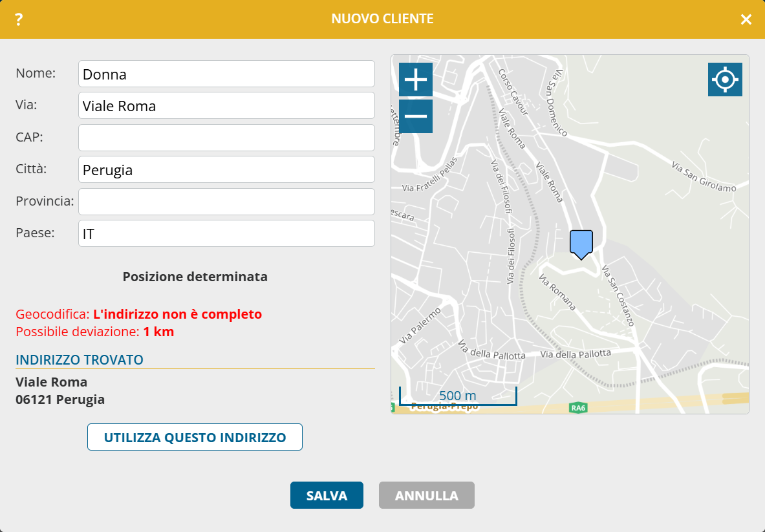Image resolution: width=765 pixels, height=532 pixels.
Task: Save the client with Salva
Action: [x=327, y=496]
